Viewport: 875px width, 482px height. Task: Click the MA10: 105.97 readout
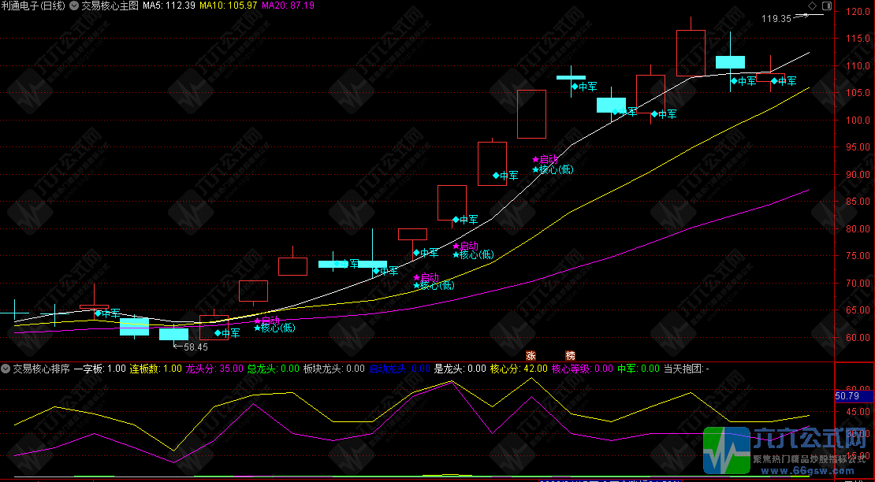[x=229, y=6]
